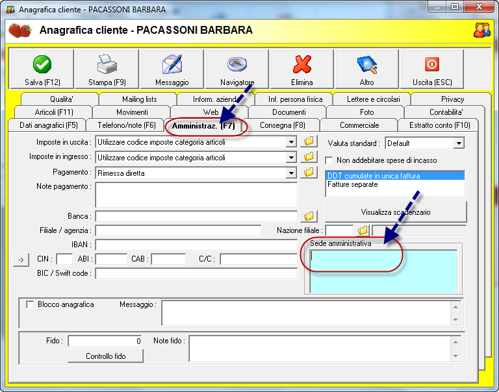The height and width of the screenshot is (392, 499).
Task: Click the application icon in the title bar
Action: (10, 10)
